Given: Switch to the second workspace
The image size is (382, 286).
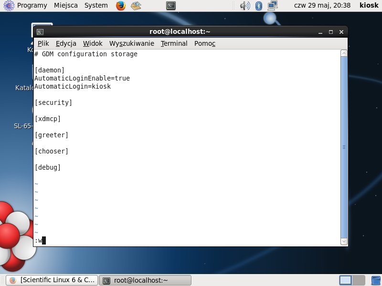Looking at the screenshot, I should pos(359,280).
